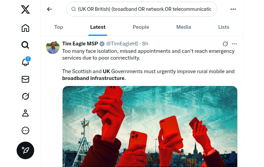Click the X logo home icon
Viewport: 264px width, 167px height.
coord(25,9)
